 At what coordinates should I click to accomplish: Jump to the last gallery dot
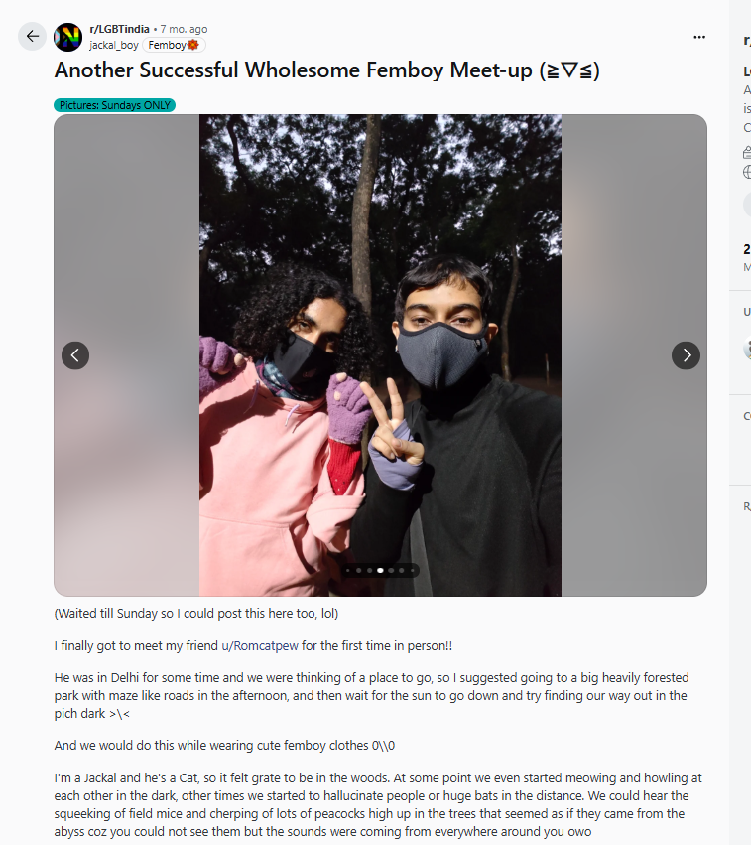point(413,570)
